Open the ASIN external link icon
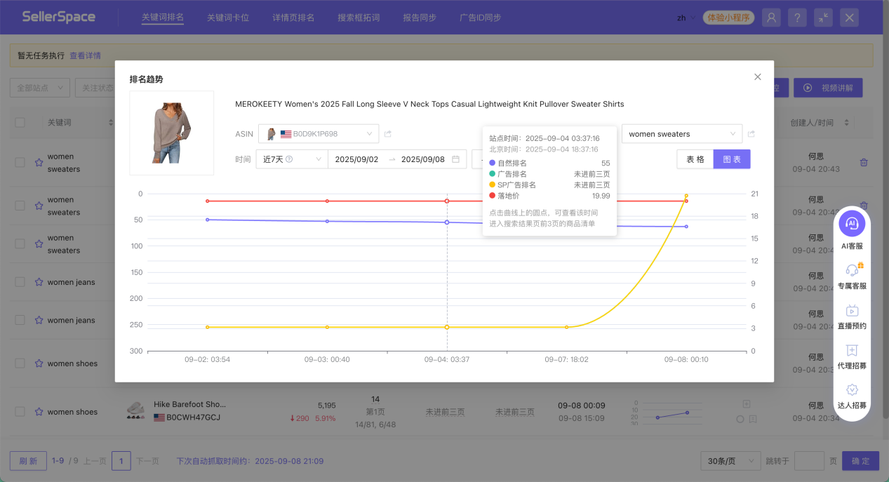 click(388, 134)
